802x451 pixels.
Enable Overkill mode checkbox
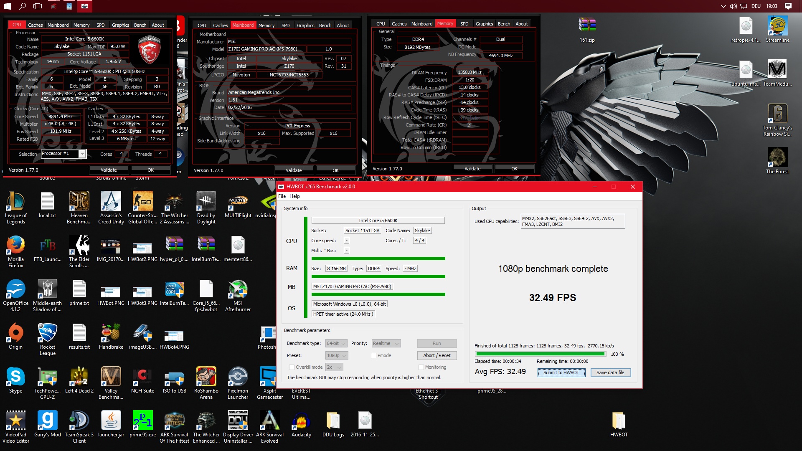(x=292, y=367)
